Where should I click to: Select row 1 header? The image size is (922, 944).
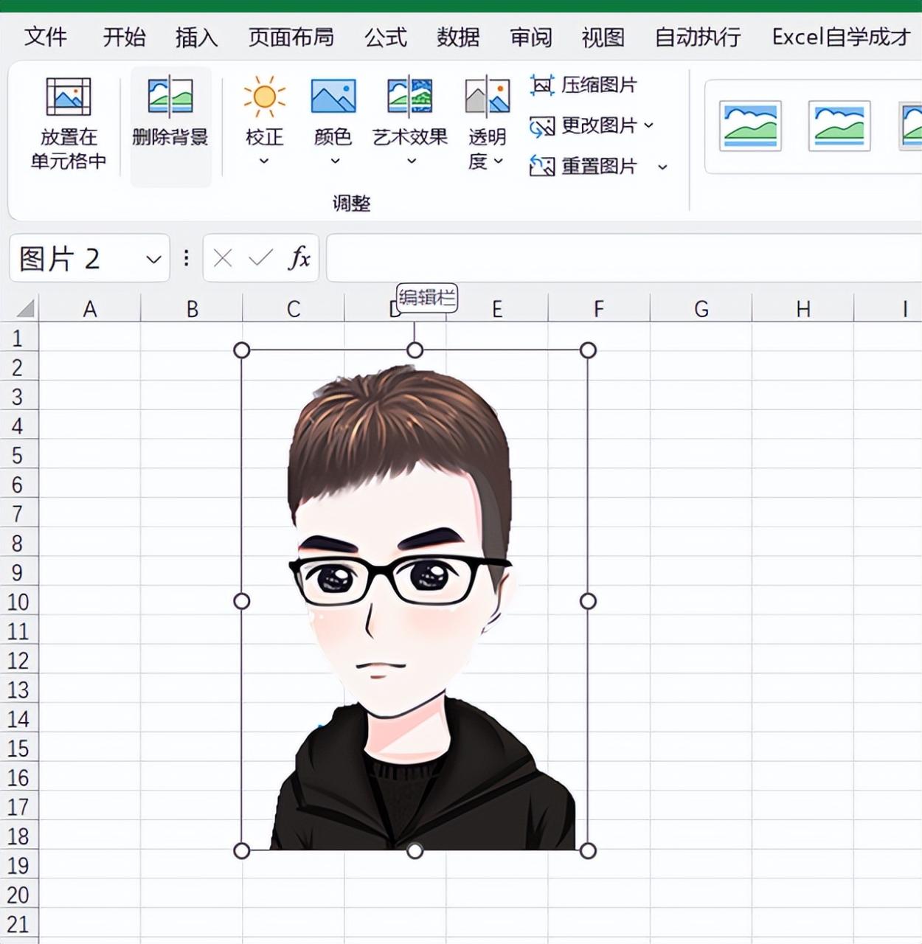coord(18,338)
